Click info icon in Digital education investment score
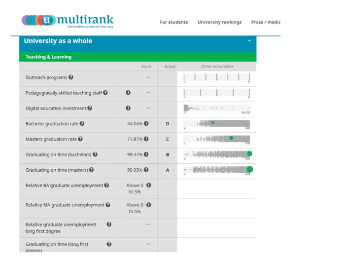Image resolution: width=345 pixels, height=259 pixels. point(128,108)
